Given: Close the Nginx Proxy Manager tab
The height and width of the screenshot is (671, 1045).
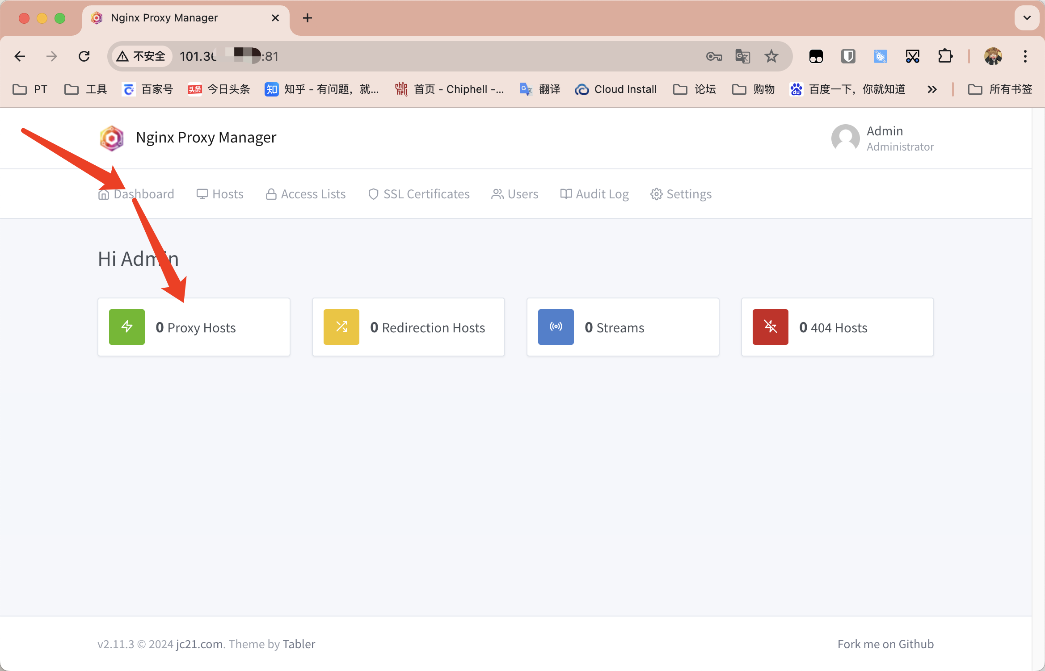Looking at the screenshot, I should click(x=275, y=18).
